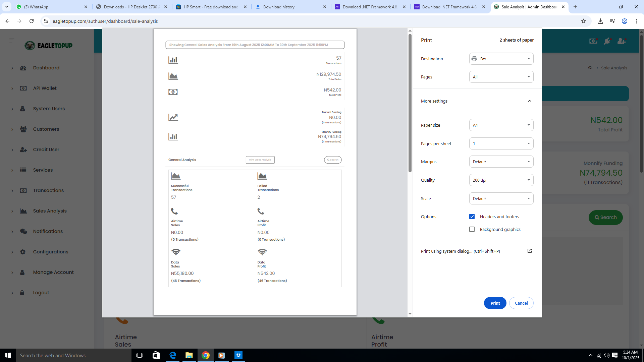
Task: Click the reload page icon
Action: click(x=32, y=21)
